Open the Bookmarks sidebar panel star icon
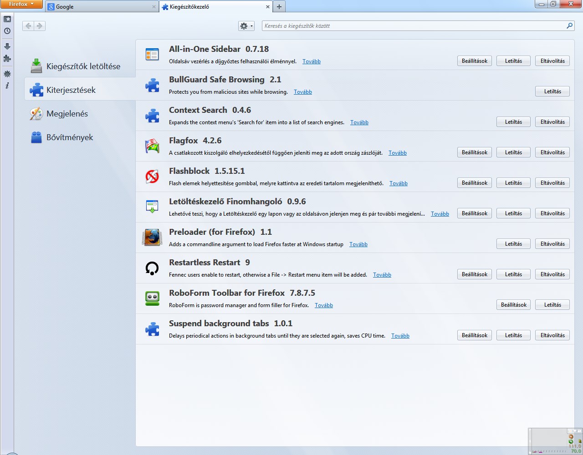This screenshot has width=583, height=455. [7, 19]
